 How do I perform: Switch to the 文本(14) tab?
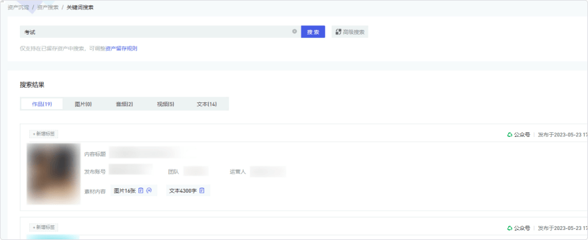(207, 104)
